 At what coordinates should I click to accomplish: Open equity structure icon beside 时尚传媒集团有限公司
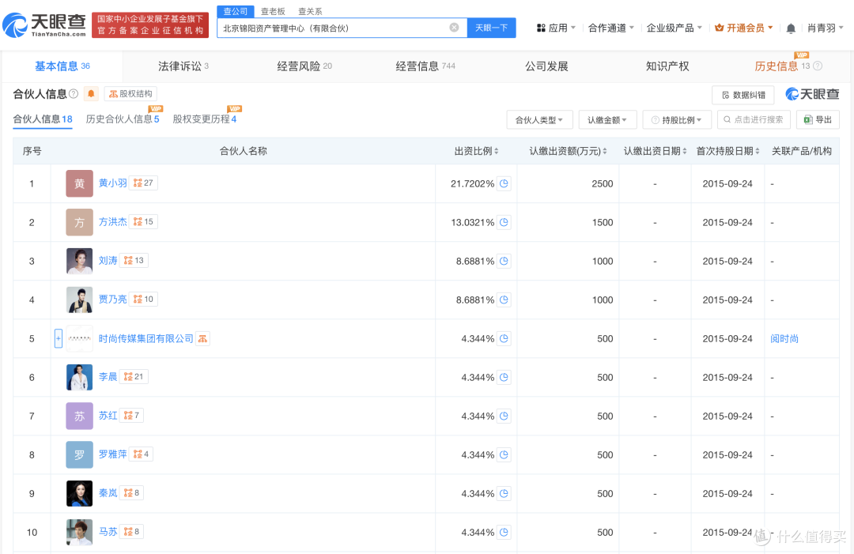(202, 338)
